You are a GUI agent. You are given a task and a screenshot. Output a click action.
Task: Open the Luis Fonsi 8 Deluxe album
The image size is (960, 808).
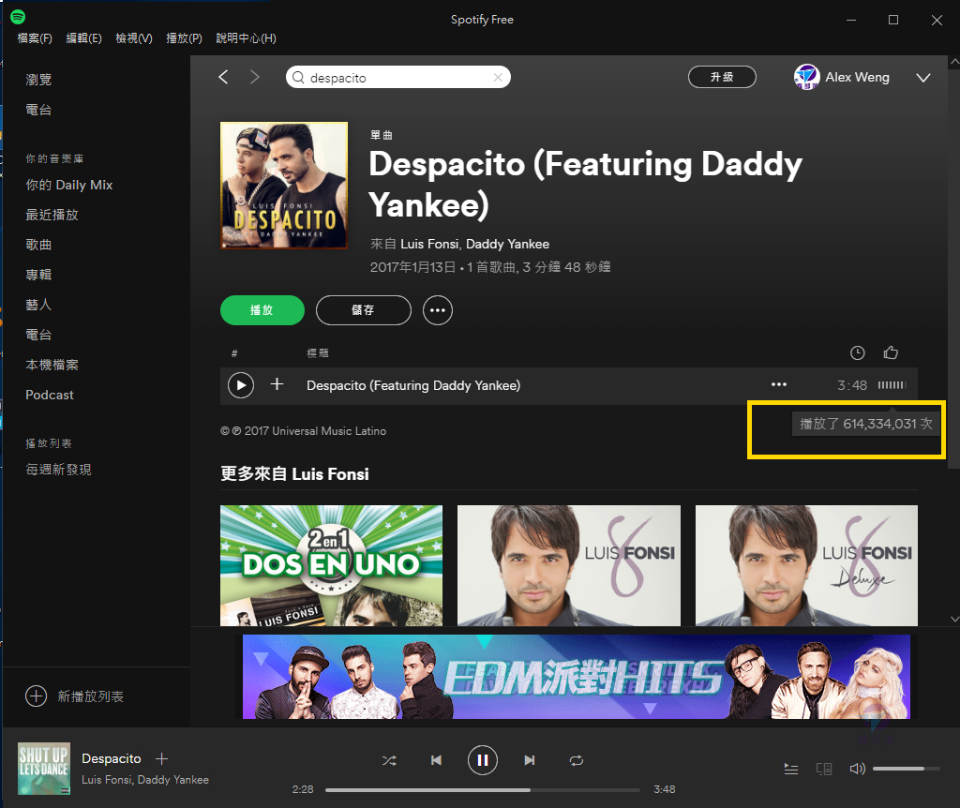806,565
